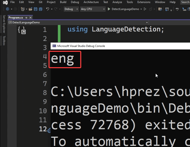
Task: Open the Git menu
Action: [x=40, y=2]
